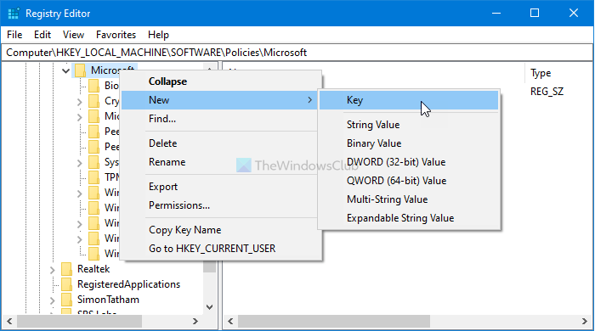Collapse the Microsoft key chevron
595x331 pixels.
tap(65, 70)
